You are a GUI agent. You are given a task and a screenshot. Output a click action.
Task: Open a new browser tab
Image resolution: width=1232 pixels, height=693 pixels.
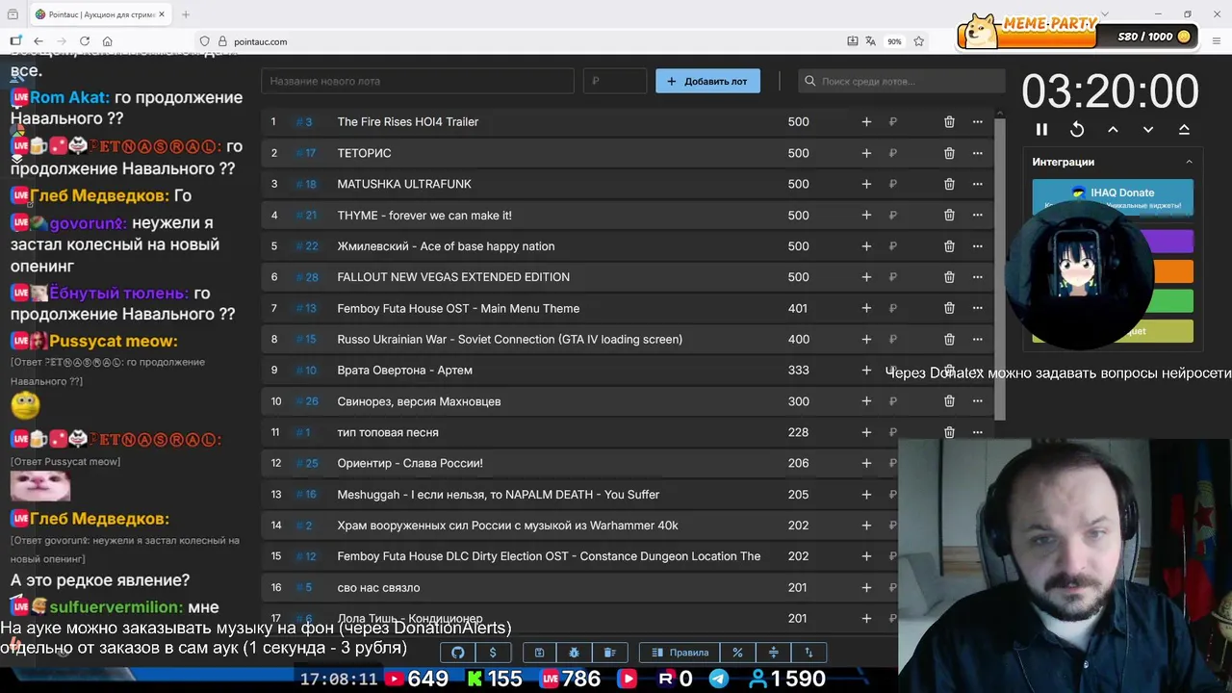[x=186, y=14]
